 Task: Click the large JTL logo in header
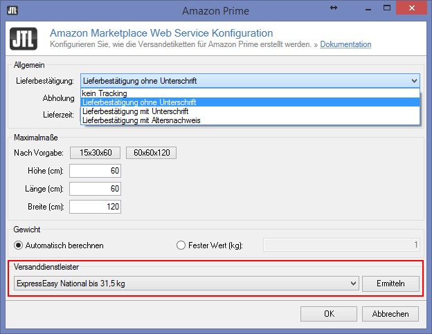[24, 38]
